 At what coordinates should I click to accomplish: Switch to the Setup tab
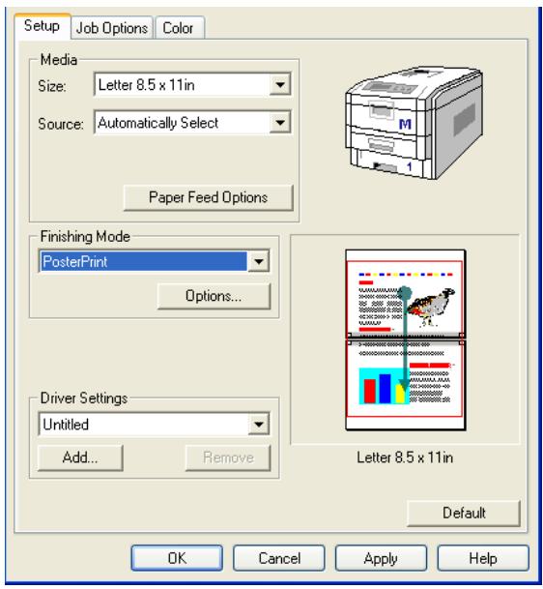coord(42,26)
